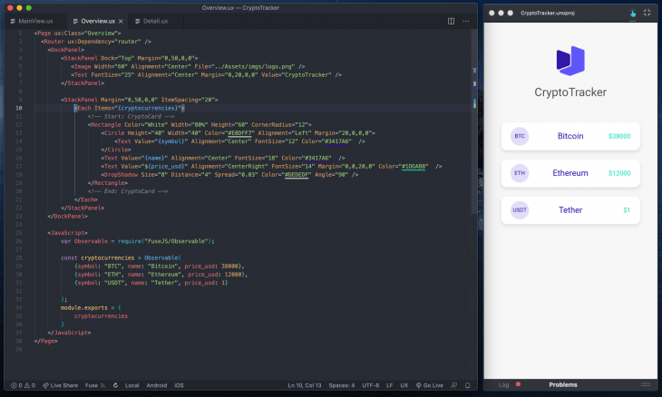Image resolution: width=662 pixels, height=397 pixels.
Task: Click the editor vertical scrollbar
Action: [474, 122]
